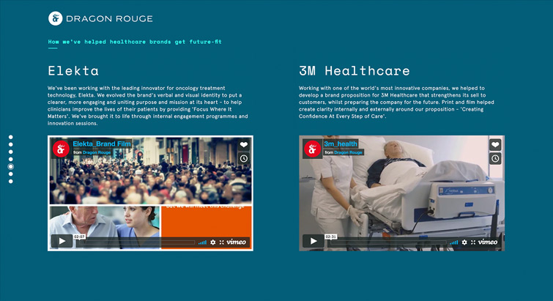The width and height of the screenshot is (553, 301).
Task: Enter fullscreen on 3m_health video
Action: [x=473, y=242]
